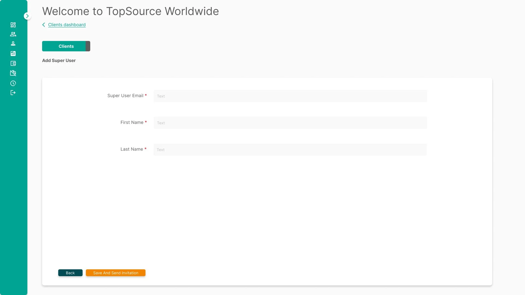The height and width of the screenshot is (295, 525).
Task: Log out via the sidebar exit icon
Action: (x=13, y=93)
